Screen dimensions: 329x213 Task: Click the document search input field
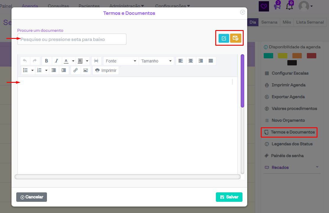[72, 39]
